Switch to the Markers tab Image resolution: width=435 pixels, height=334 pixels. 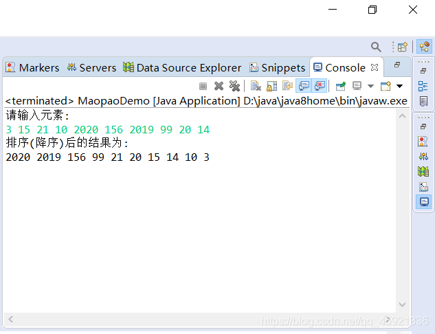(x=32, y=67)
